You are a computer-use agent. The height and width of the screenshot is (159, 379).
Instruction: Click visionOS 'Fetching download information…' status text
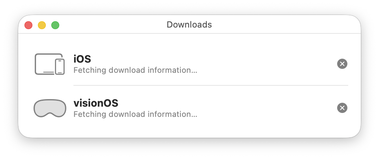(135, 115)
